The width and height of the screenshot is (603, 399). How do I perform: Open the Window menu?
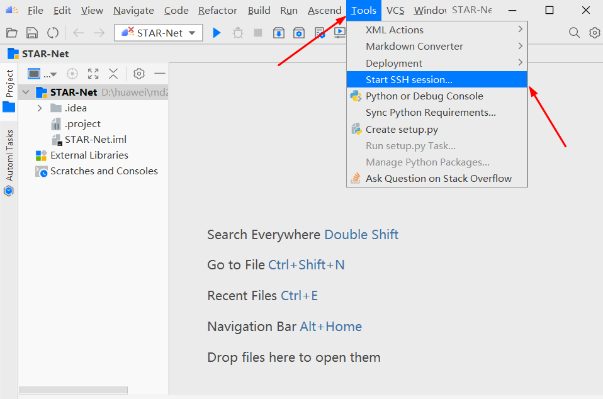(x=430, y=10)
